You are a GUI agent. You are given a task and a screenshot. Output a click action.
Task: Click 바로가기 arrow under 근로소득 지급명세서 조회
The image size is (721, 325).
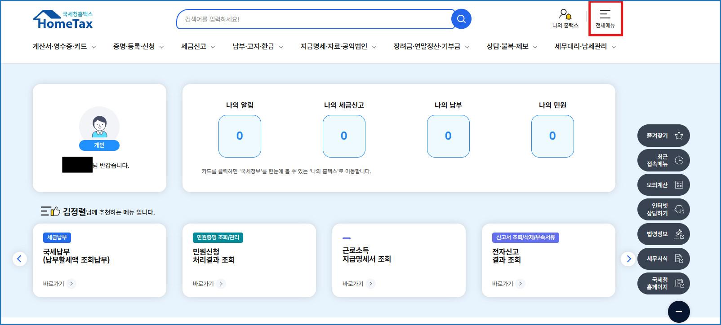point(370,284)
